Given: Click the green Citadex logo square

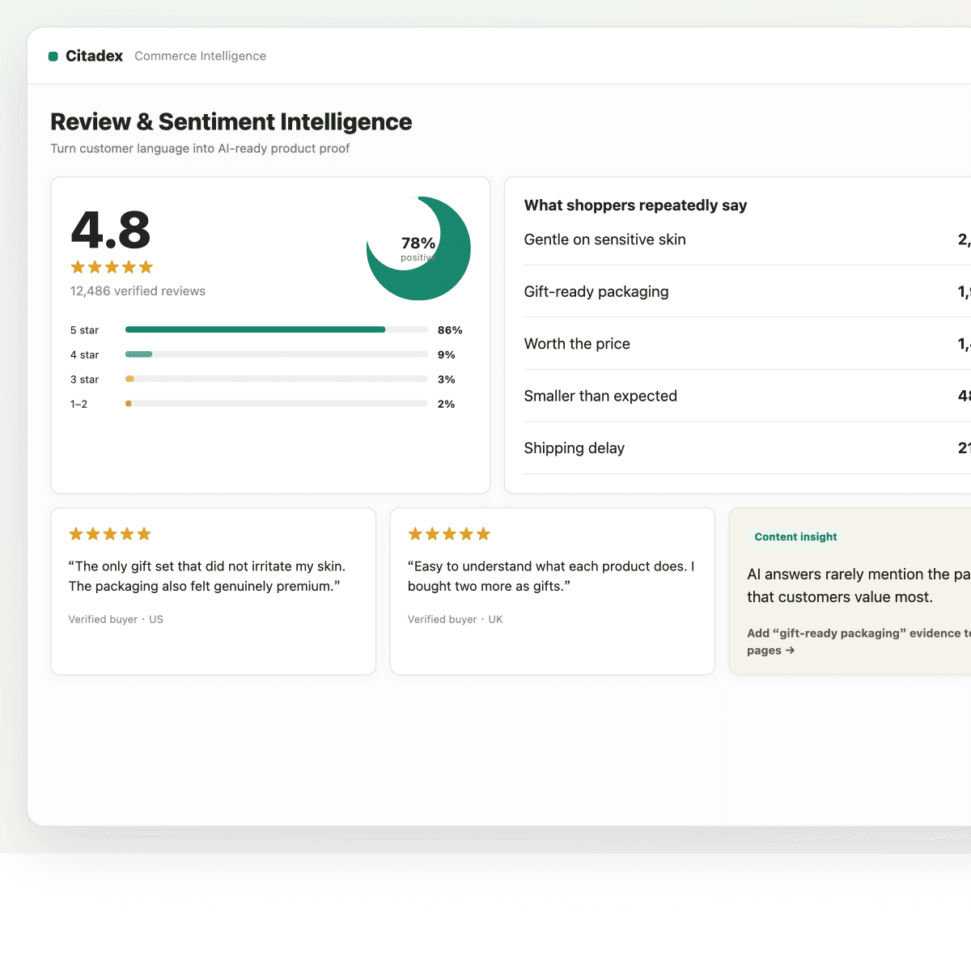Looking at the screenshot, I should point(53,56).
